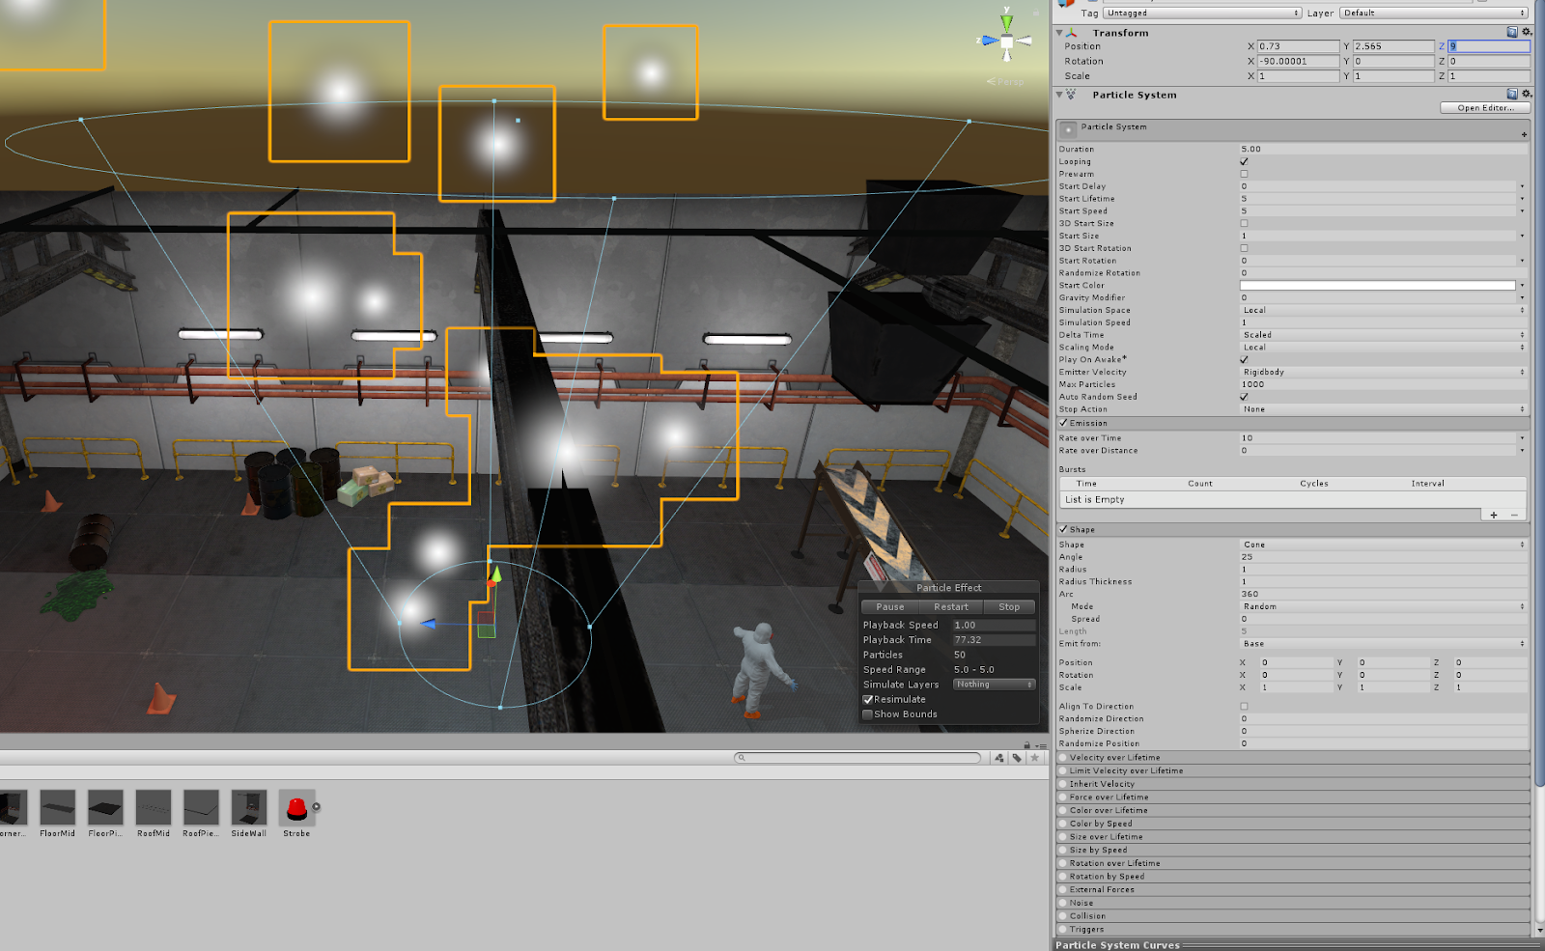1545x951 pixels.
Task: Toggle Show Bounds in Particle Effect panel
Action: coord(867,713)
